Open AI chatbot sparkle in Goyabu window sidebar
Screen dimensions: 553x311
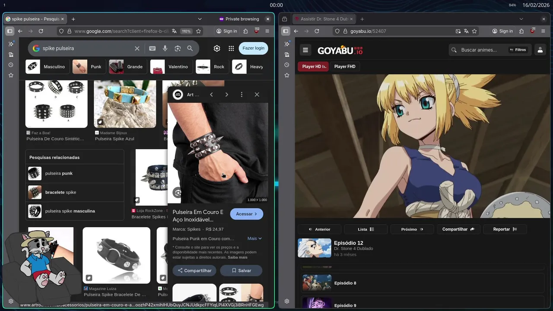point(286,44)
